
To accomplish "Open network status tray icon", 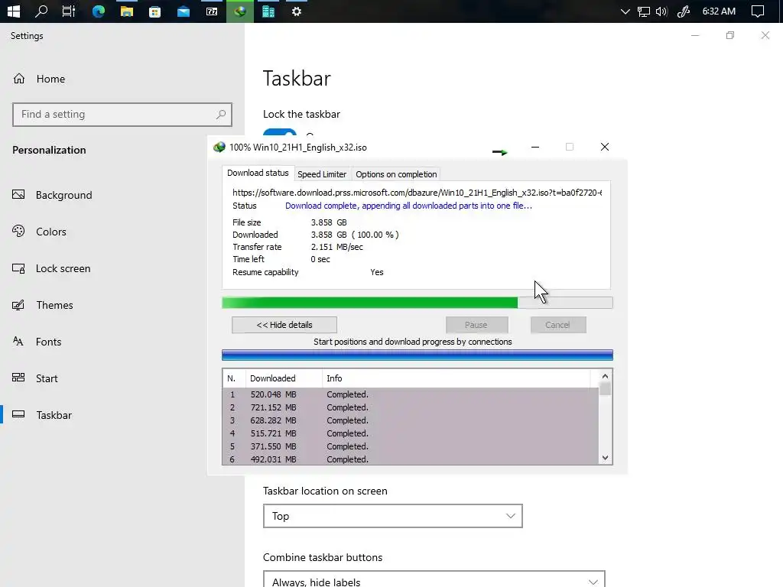I will click(644, 11).
